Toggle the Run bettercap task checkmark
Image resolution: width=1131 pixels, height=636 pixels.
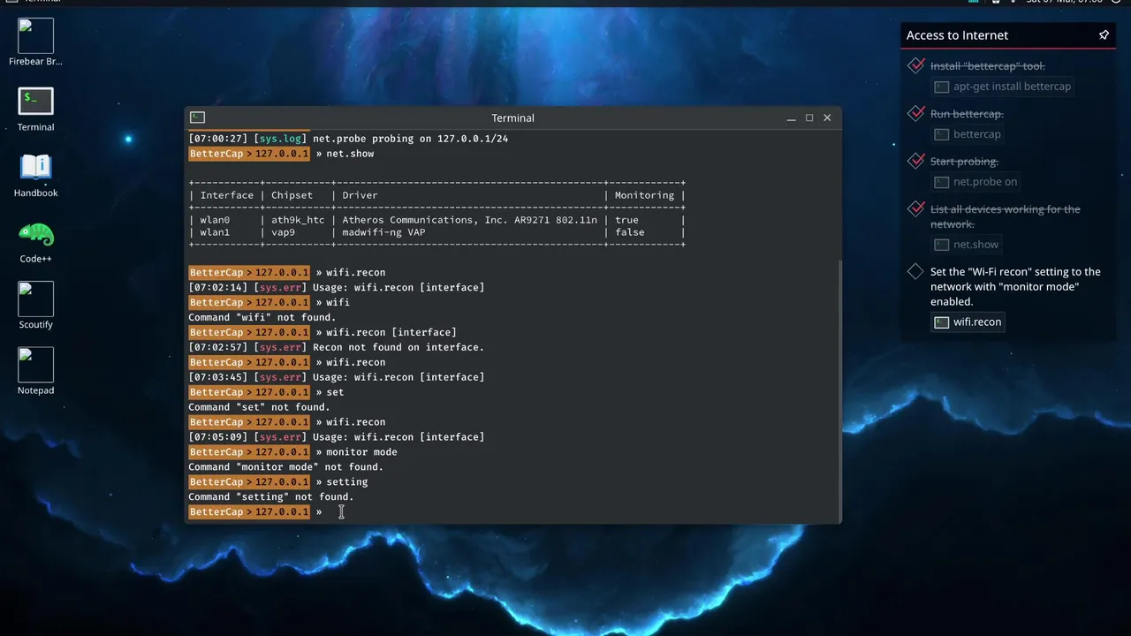916,113
